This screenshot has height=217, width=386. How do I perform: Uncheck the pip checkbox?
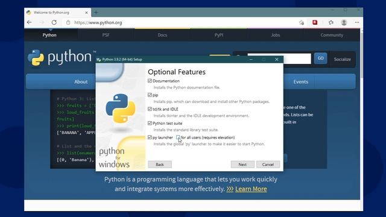pos(150,95)
